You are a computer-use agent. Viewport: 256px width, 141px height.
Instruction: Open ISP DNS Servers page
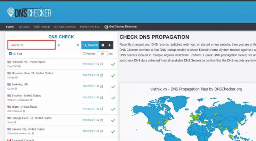tap(65, 27)
